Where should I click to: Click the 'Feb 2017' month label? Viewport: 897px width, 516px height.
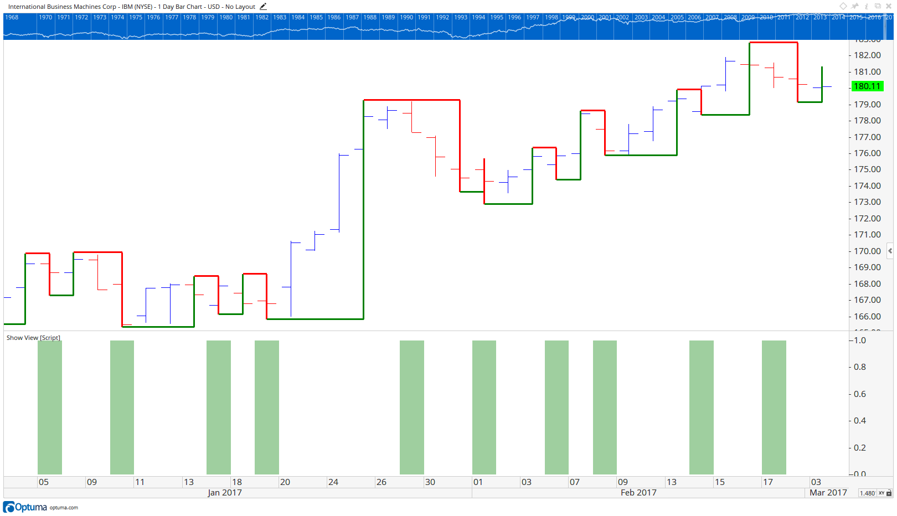[x=638, y=493]
